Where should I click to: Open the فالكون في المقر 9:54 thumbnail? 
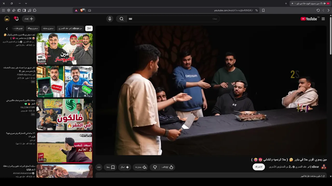point(65,114)
